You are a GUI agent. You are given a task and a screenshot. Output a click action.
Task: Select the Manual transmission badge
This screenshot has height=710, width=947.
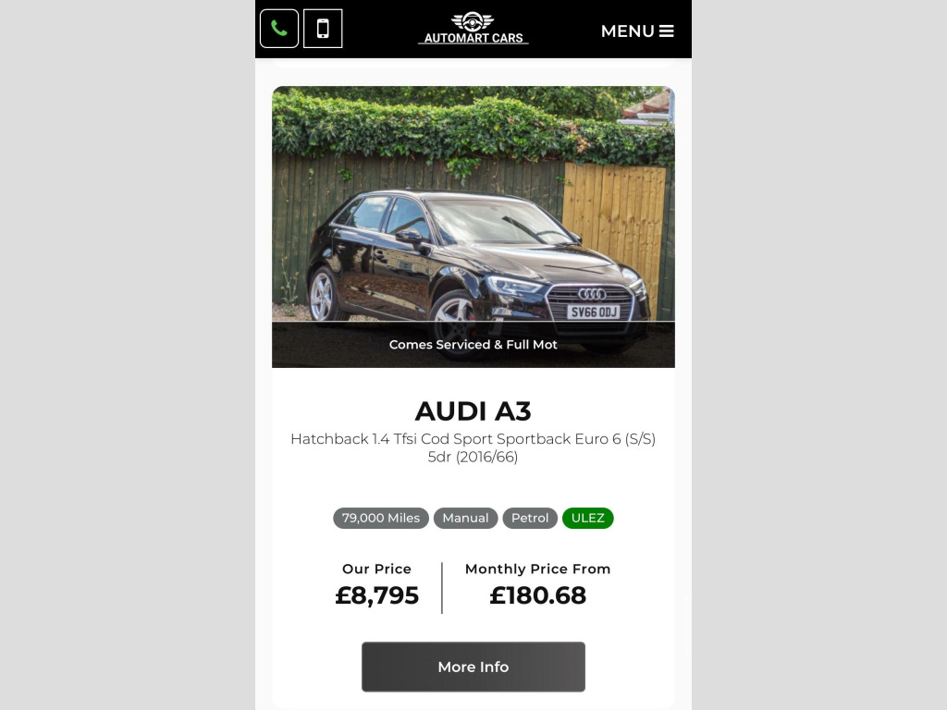(x=465, y=518)
